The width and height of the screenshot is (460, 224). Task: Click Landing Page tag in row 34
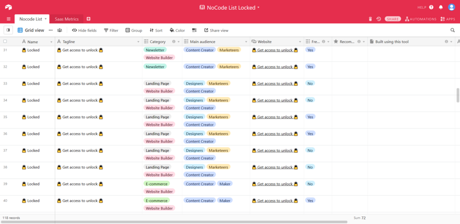click(157, 100)
